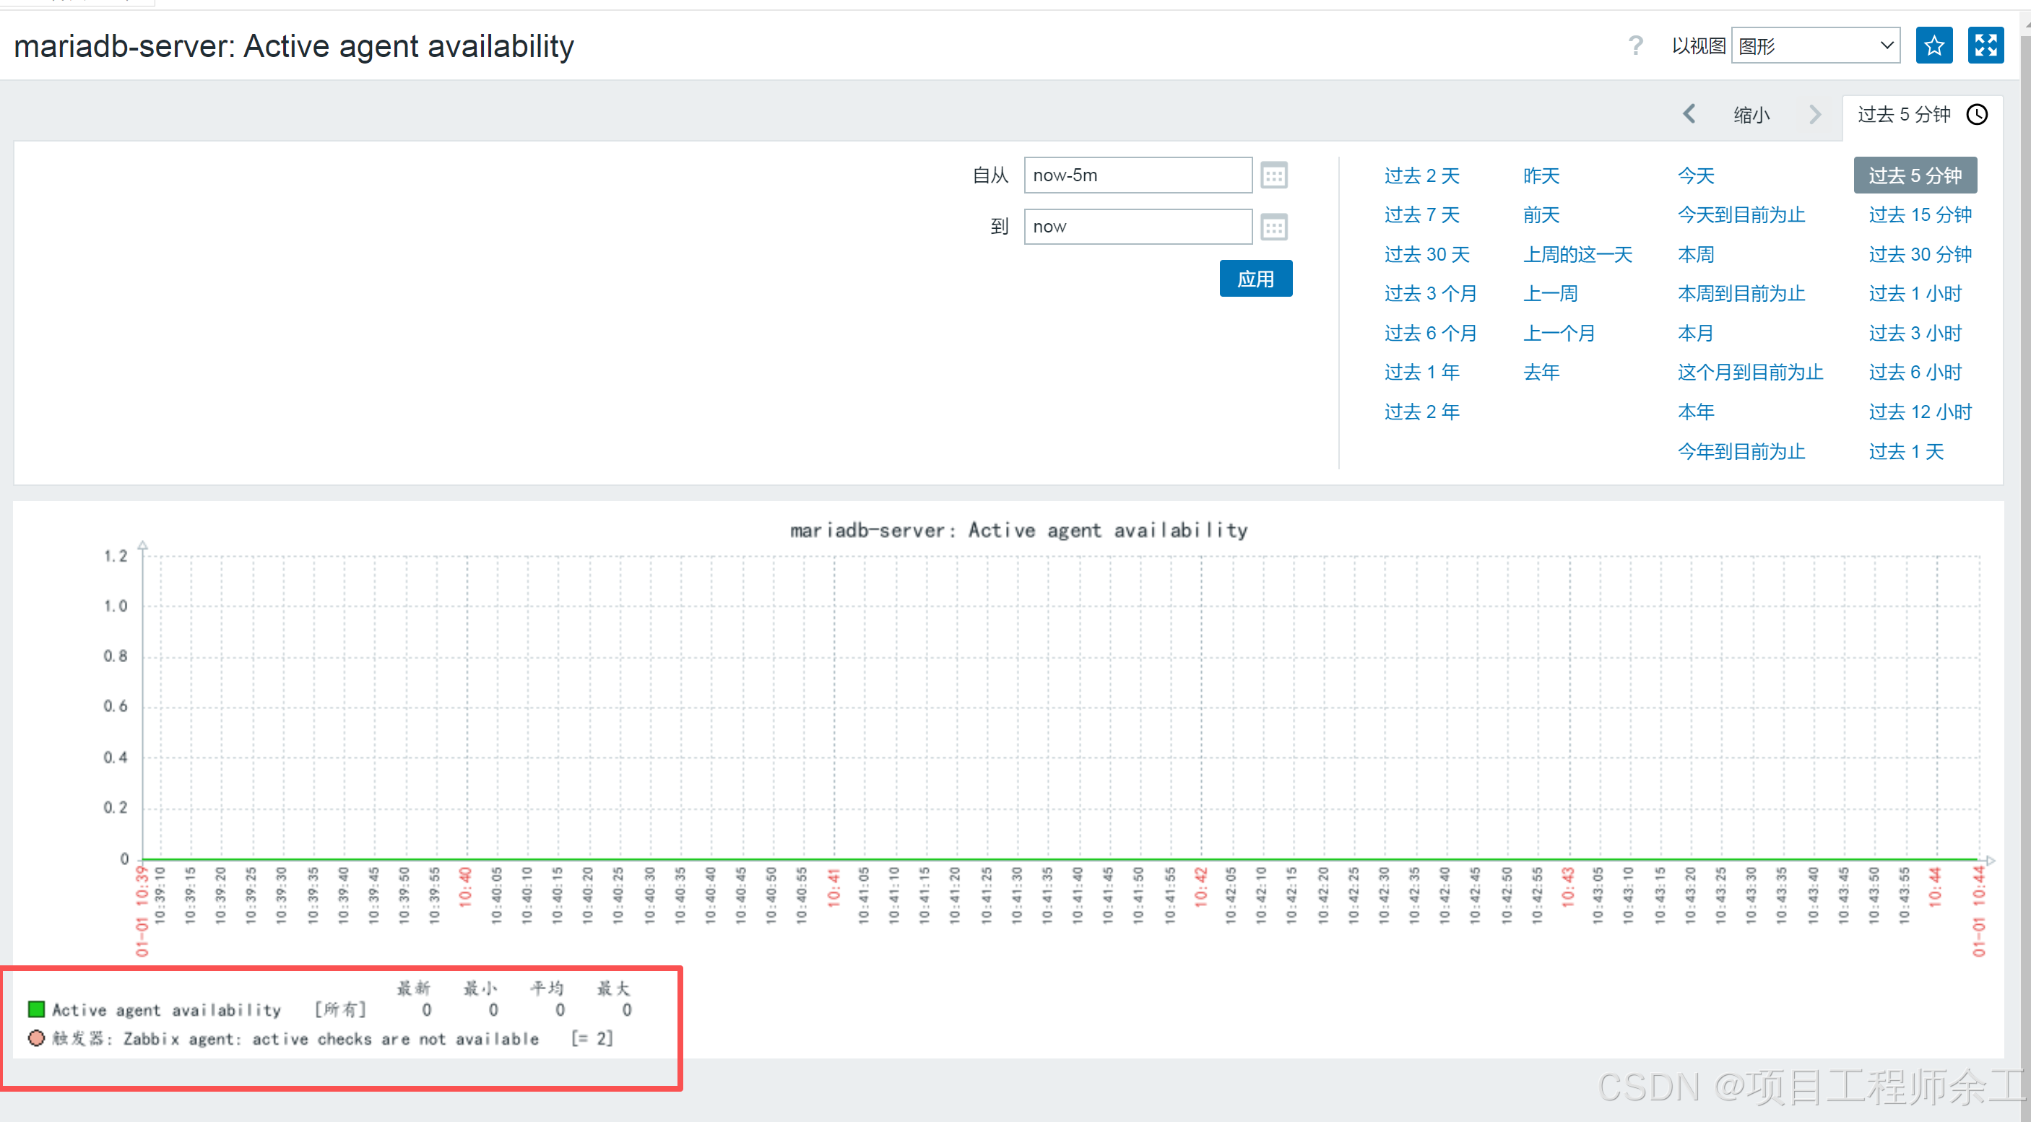This screenshot has width=2031, height=1122.
Task: Select the 过去 1 小时 time range
Action: click(x=1914, y=293)
